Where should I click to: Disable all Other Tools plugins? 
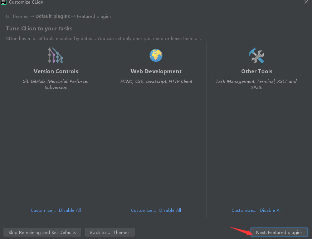[270, 210]
